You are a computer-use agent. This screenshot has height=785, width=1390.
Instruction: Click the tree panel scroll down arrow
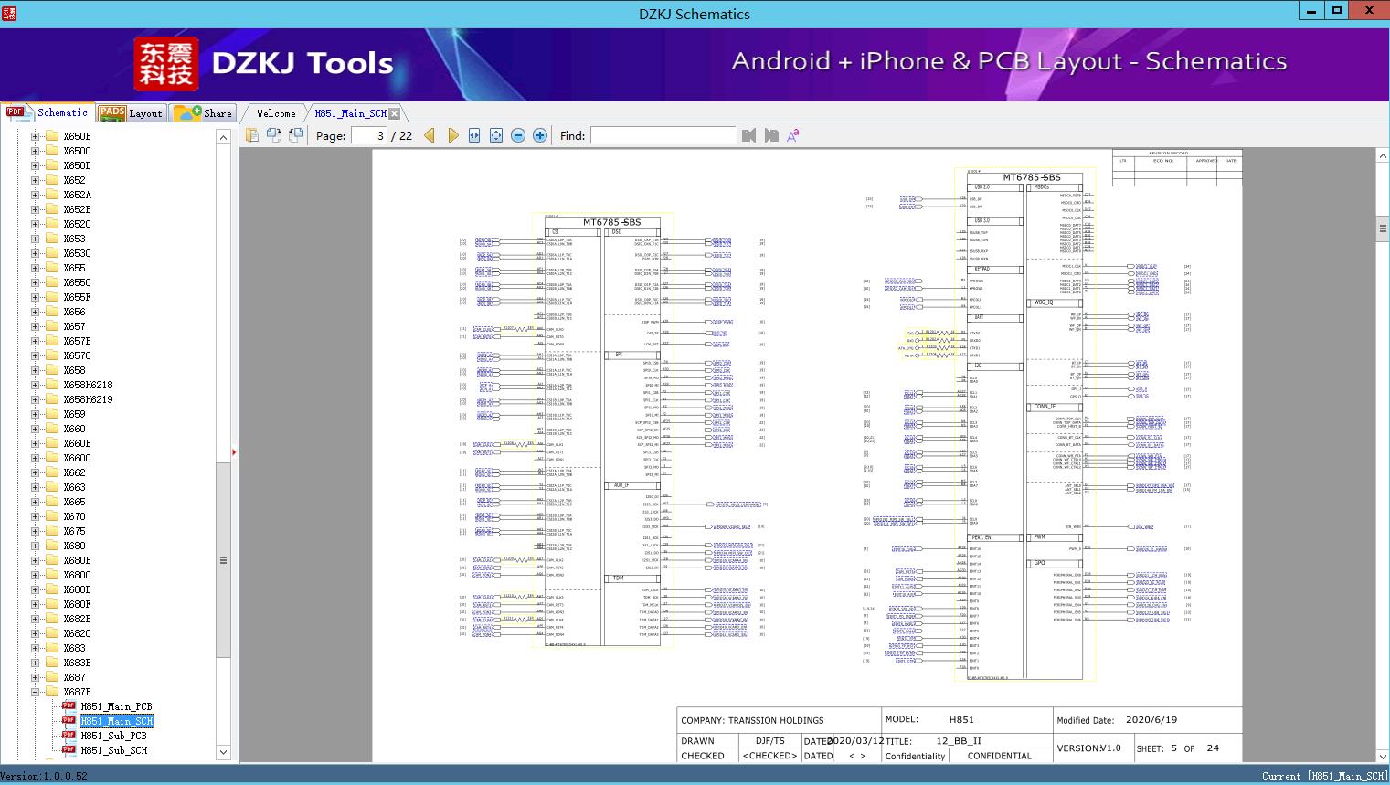coord(223,752)
